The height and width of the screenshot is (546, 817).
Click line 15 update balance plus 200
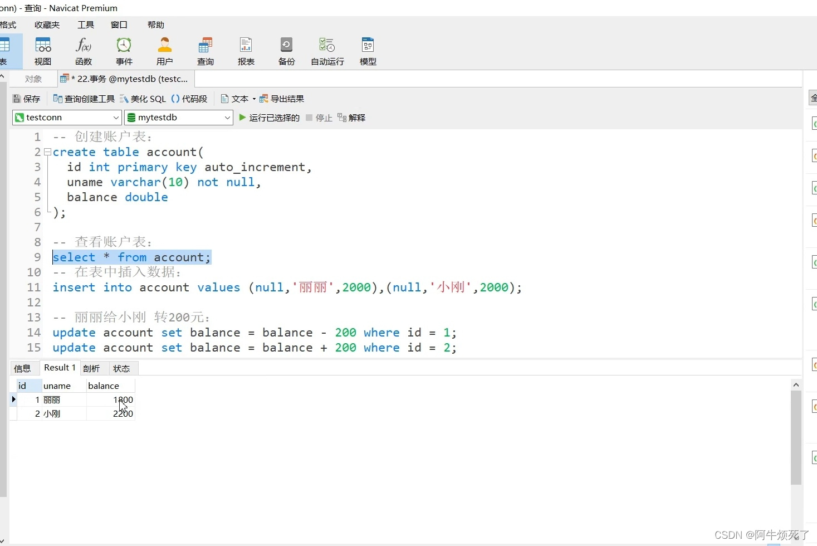pos(255,348)
